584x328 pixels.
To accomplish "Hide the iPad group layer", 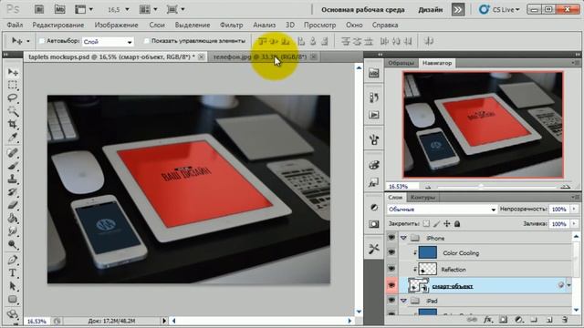I will [x=391, y=300].
